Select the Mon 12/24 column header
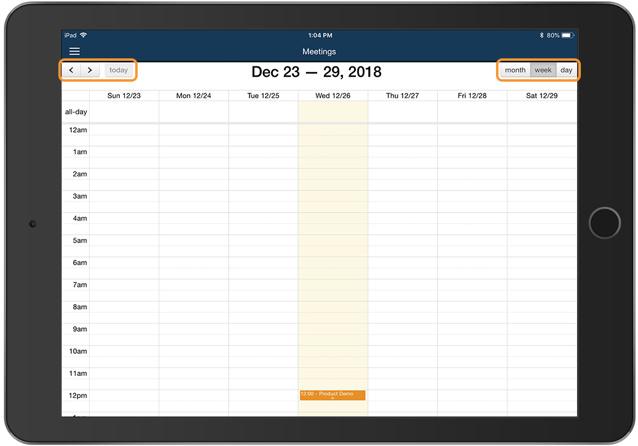The height and width of the screenshot is (446, 638). [x=194, y=96]
